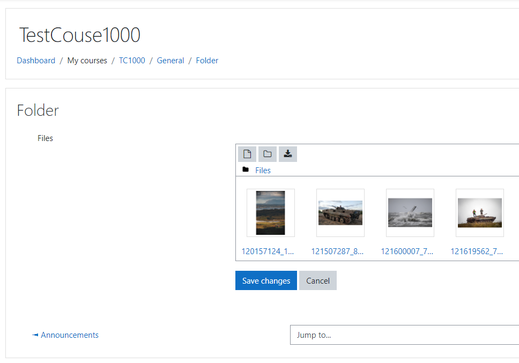Click the Cancel button

318,280
